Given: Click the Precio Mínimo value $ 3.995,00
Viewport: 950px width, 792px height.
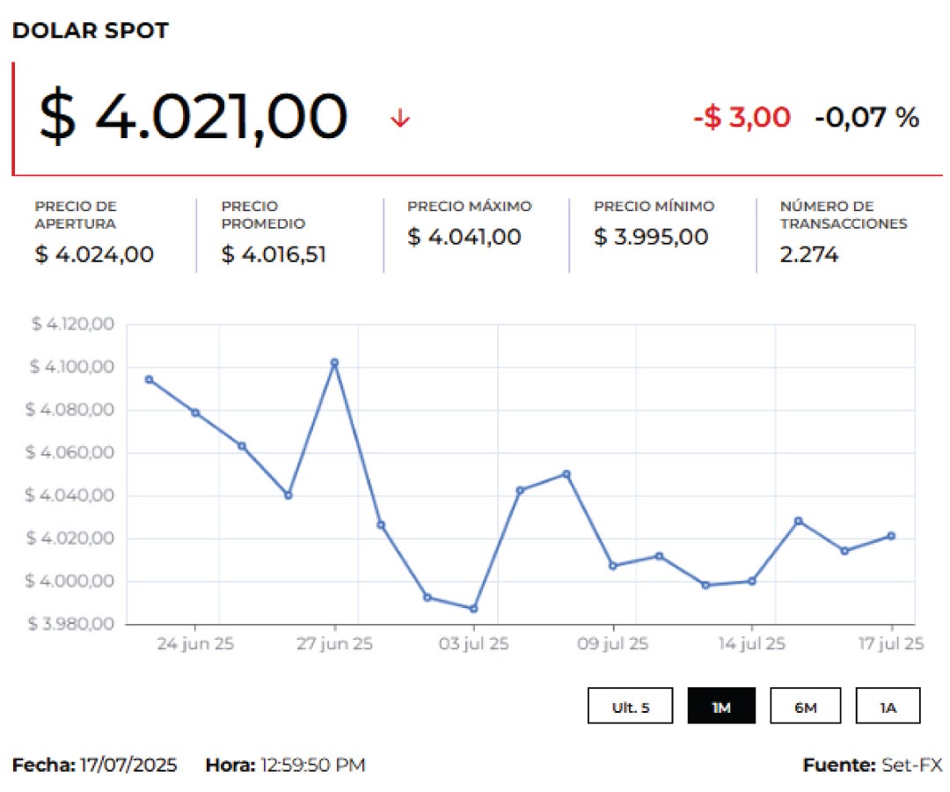Looking at the screenshot, I should [651, 237].
